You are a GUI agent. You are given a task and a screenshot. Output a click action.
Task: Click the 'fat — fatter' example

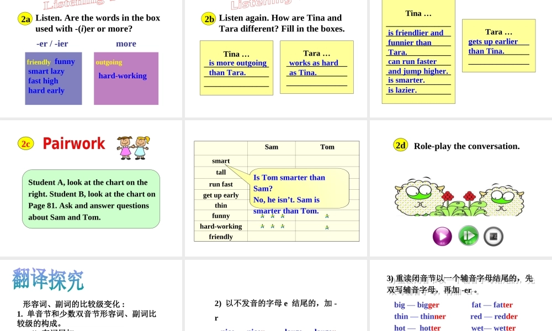492,305
